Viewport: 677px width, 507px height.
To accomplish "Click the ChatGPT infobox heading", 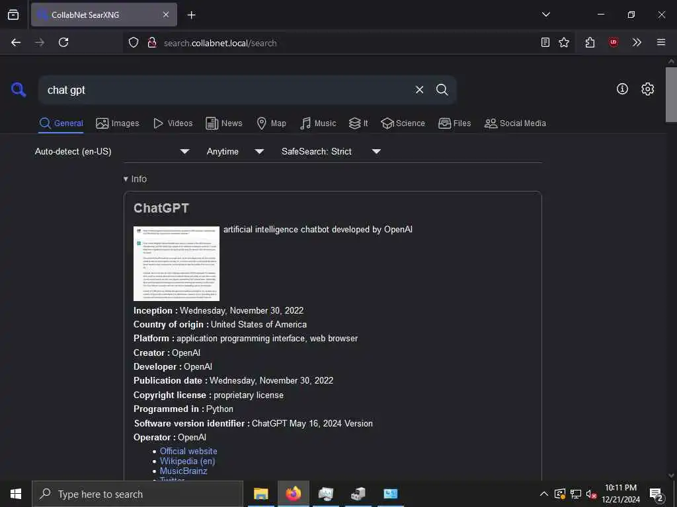I will coord(161,208).
